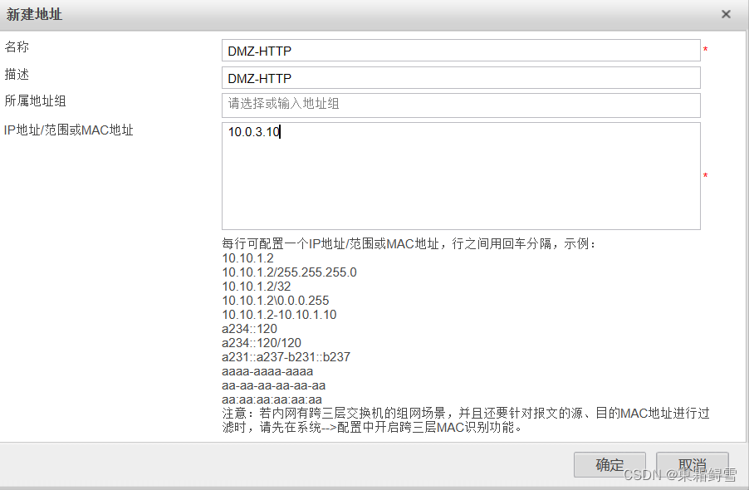The image size is (749, 490).
Task: Click the example text aa:aa:aa:aa:aa:aa
Action: pyautogui.click(x=272, y=399)
